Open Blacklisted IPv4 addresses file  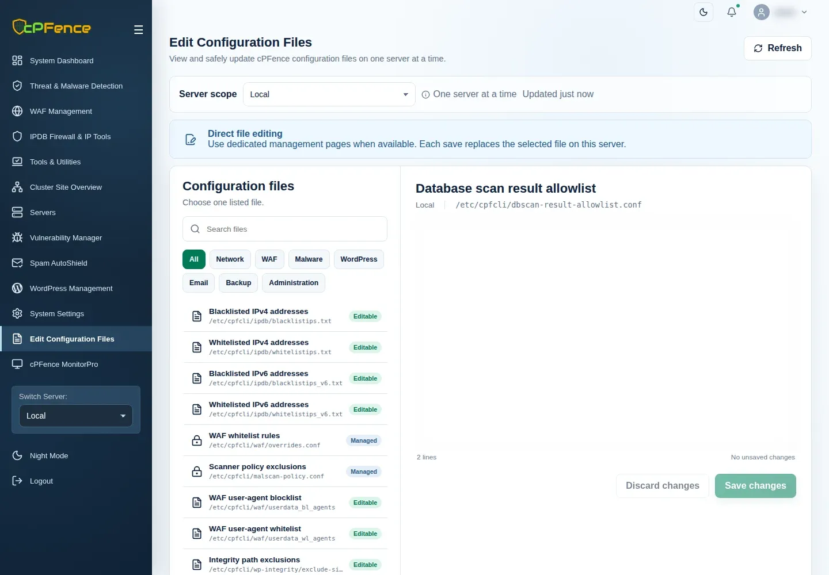(285, 316)
